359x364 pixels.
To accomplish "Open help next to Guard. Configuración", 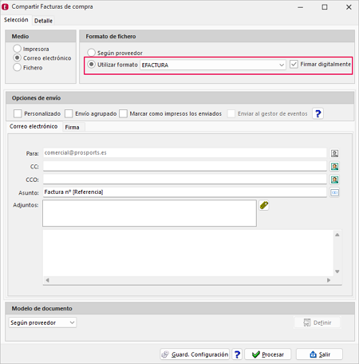I will pos(237,354).
